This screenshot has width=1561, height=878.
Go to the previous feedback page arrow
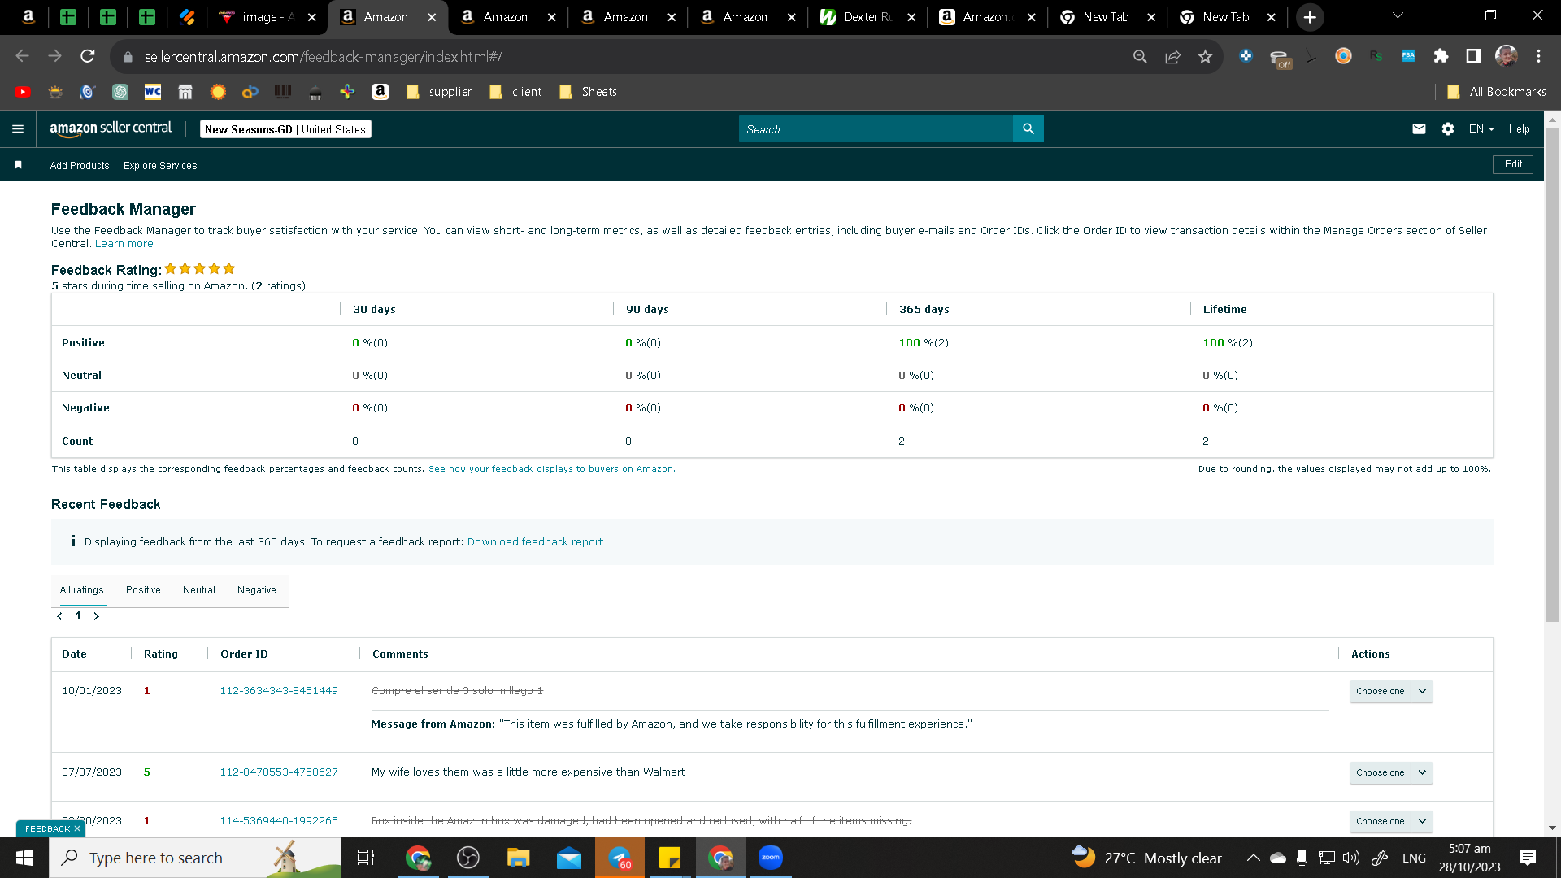coord(59,616)
